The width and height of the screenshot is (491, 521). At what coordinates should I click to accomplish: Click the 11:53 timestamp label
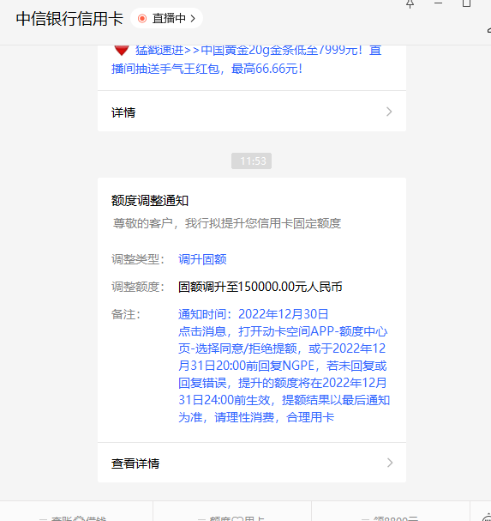[x=251, y=161]
